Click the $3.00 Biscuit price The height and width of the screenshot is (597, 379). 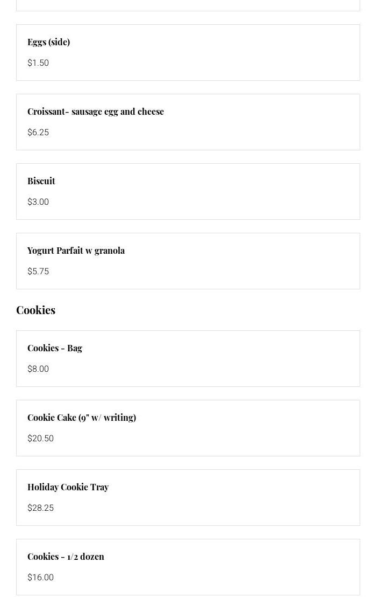38,202
